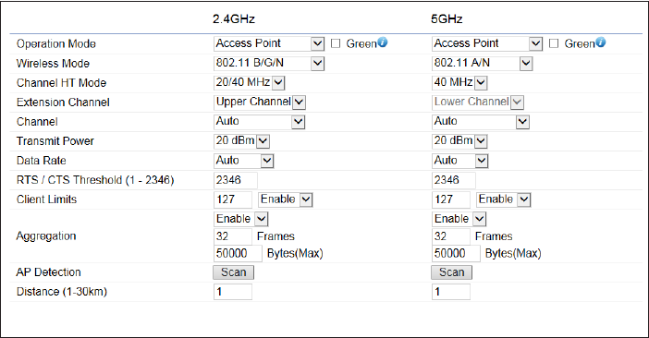This screenshot has width=649, height=338.
Task: Expand the 2.4GHz Transmit Power dropdown
Action: [241, 141]
